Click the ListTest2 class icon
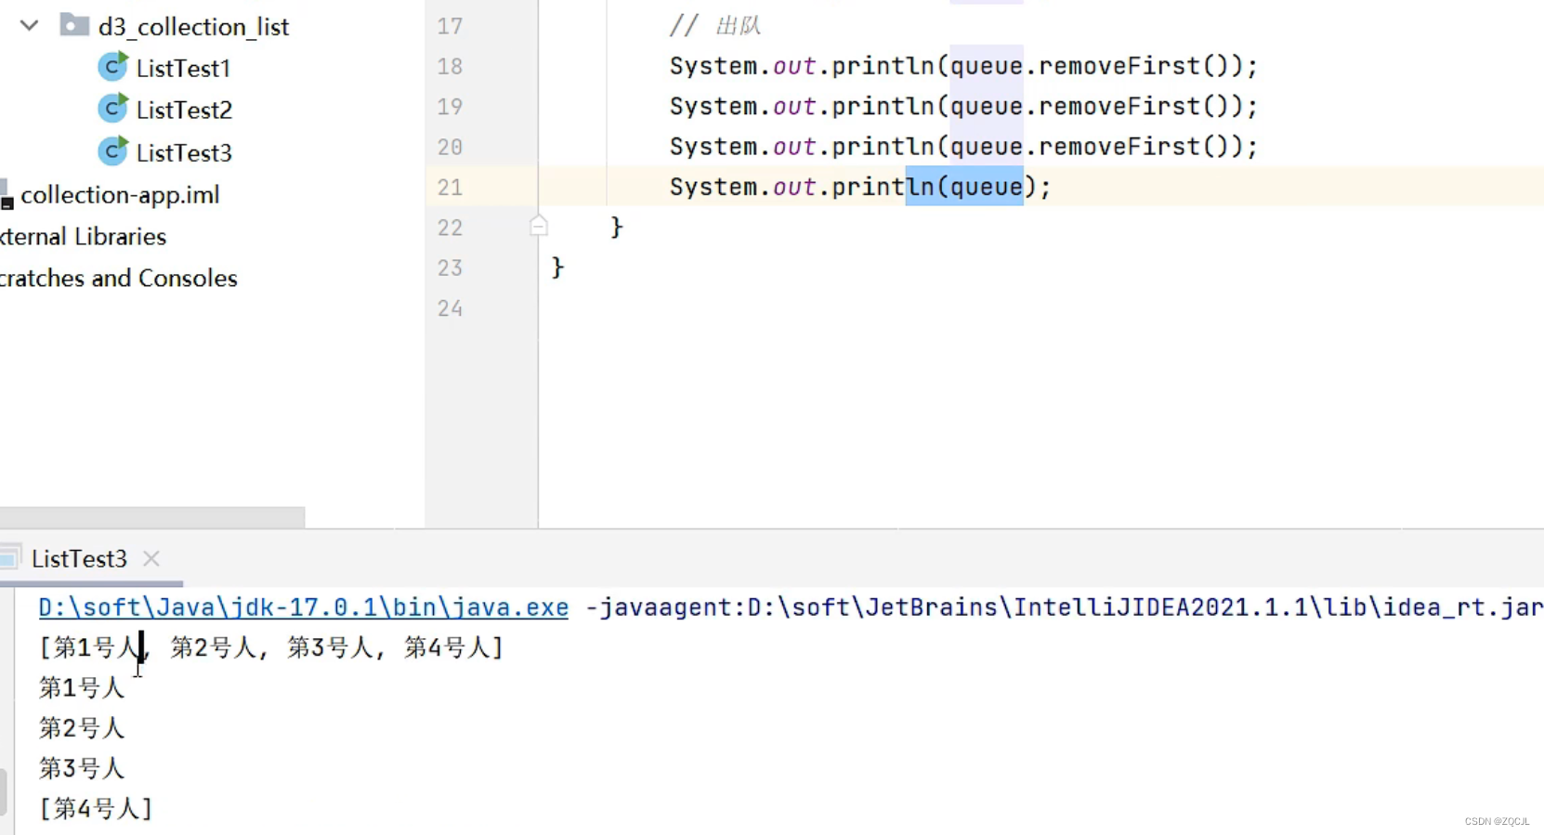This screenshot has height=835, width=1544. (x=112, y=109)
